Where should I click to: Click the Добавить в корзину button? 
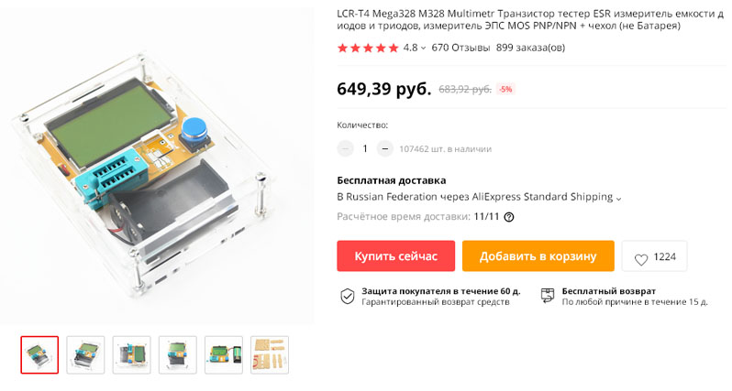pyautogui.click(x=538, y=255)
